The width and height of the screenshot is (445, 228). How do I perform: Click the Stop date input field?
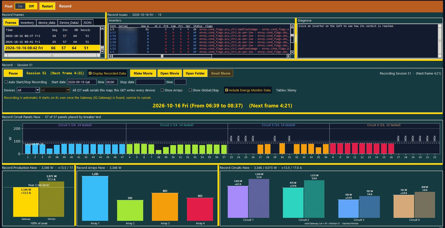pos(150,82)
